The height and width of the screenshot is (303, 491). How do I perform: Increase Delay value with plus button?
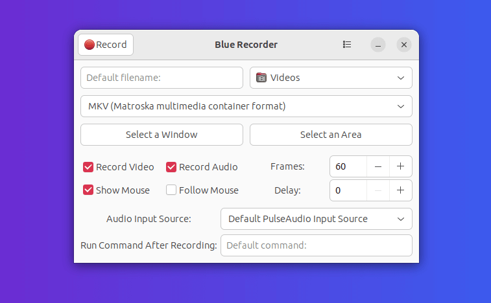coord(400,190)
